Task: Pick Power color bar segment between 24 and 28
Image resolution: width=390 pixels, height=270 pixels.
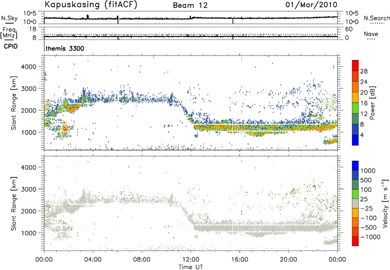Action: point(355,76)
